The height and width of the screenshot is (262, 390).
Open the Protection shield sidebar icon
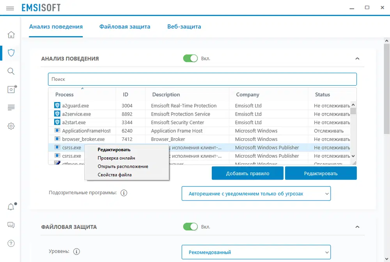(11, 53)
